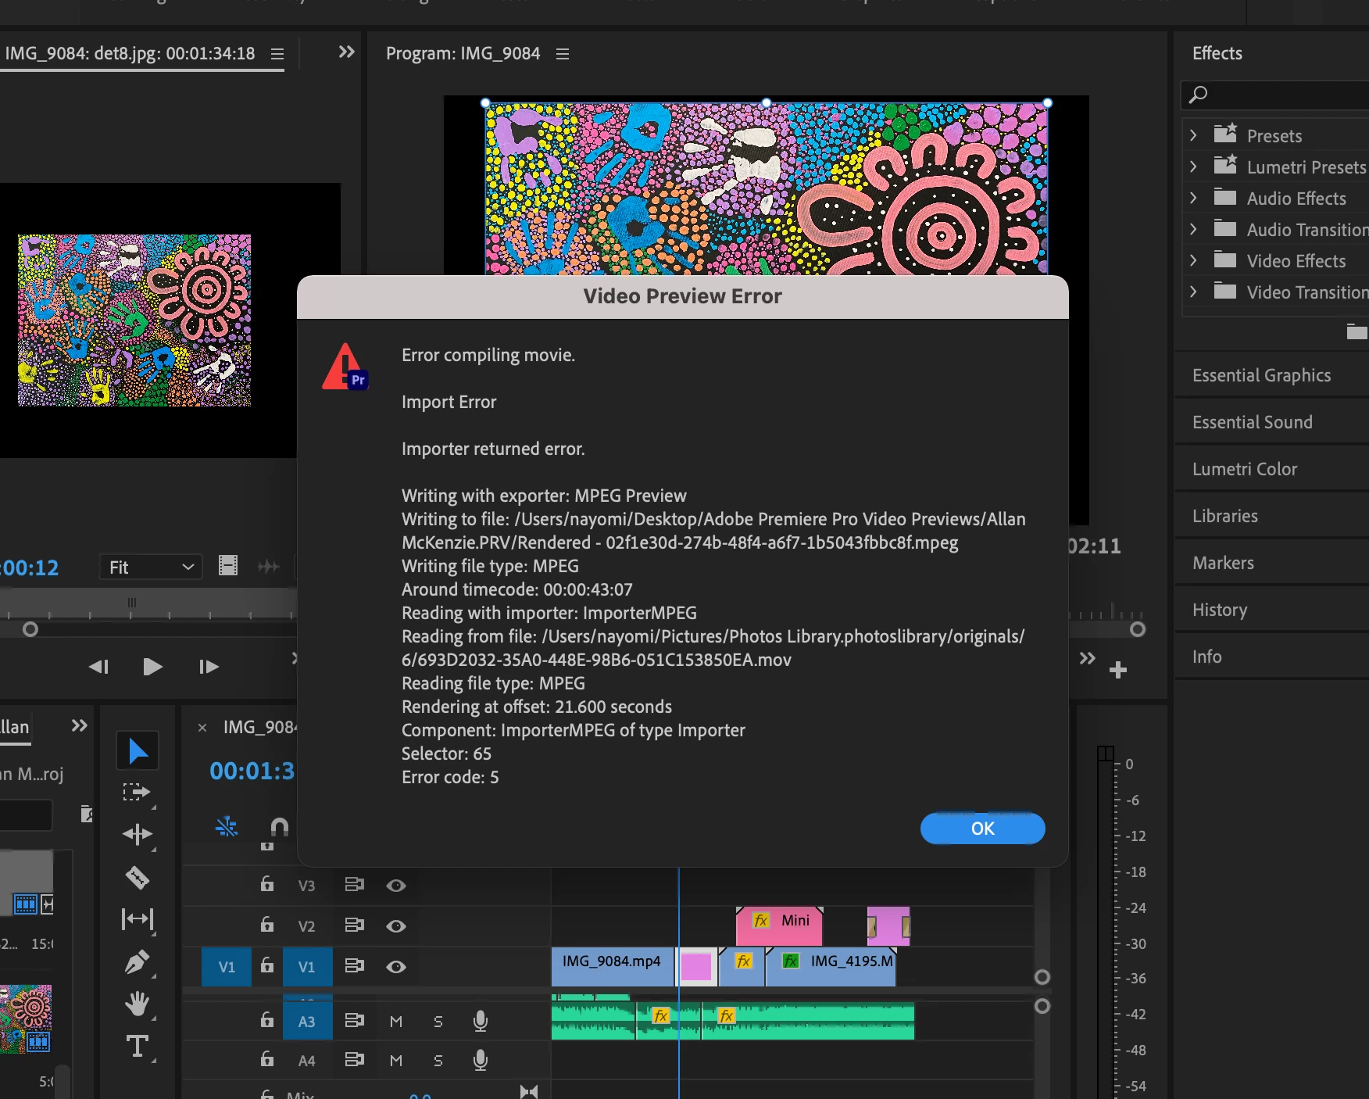
Task: Click the search magnifier in Effects panel
Action: 1198,95
